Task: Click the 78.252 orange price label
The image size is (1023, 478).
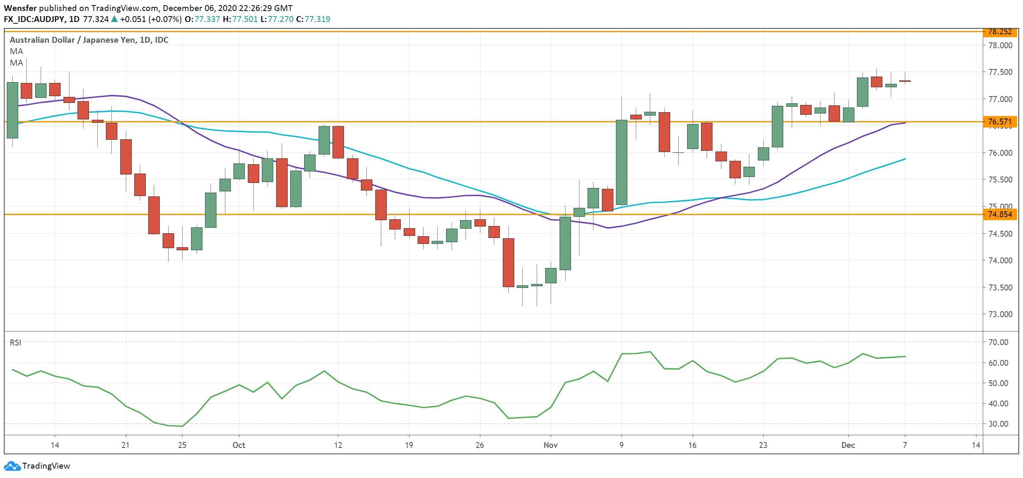Action: coord(999,32)
